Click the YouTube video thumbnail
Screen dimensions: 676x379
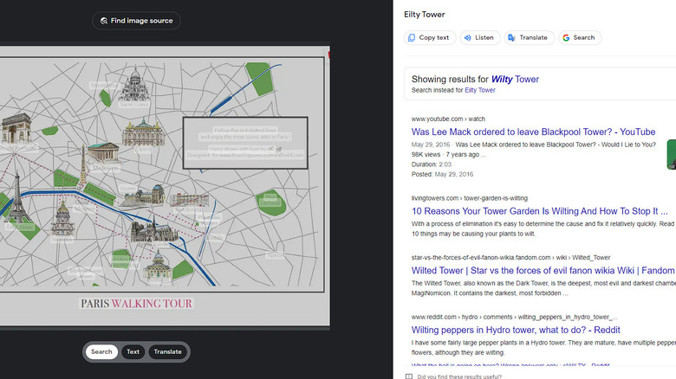pyautogui.click(x=671, y=154)
